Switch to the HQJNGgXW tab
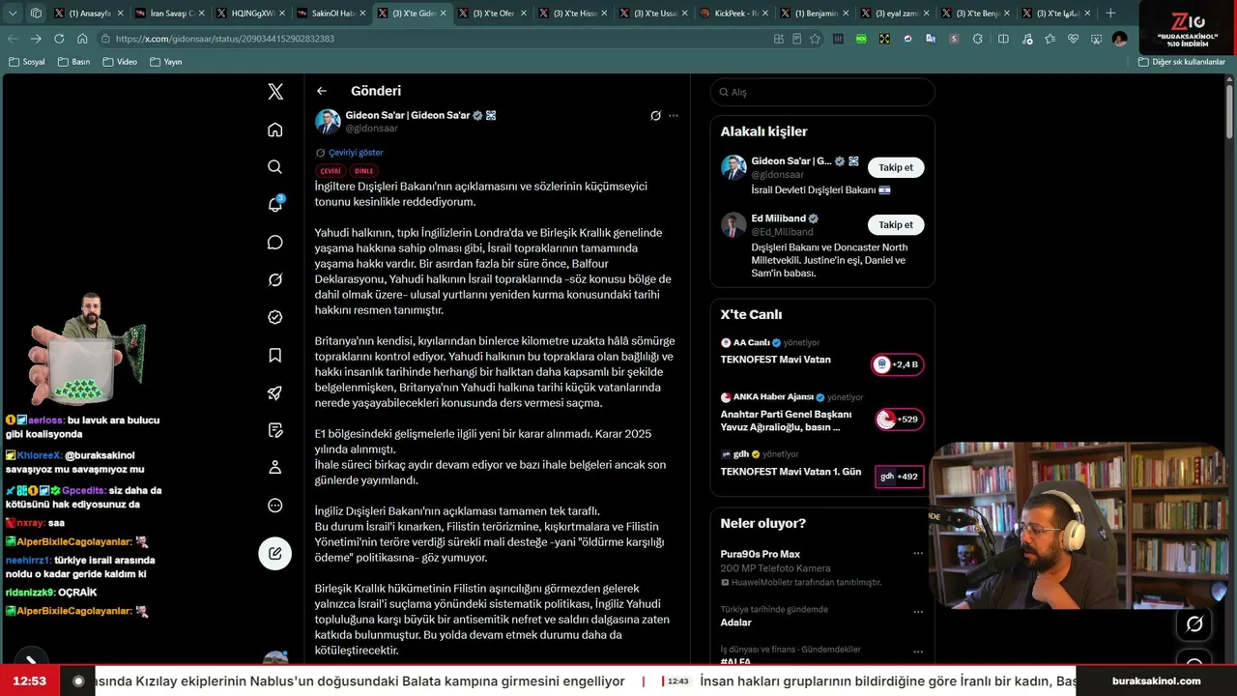This screenshot has height=696, width=1237. [x=248, y=13]
